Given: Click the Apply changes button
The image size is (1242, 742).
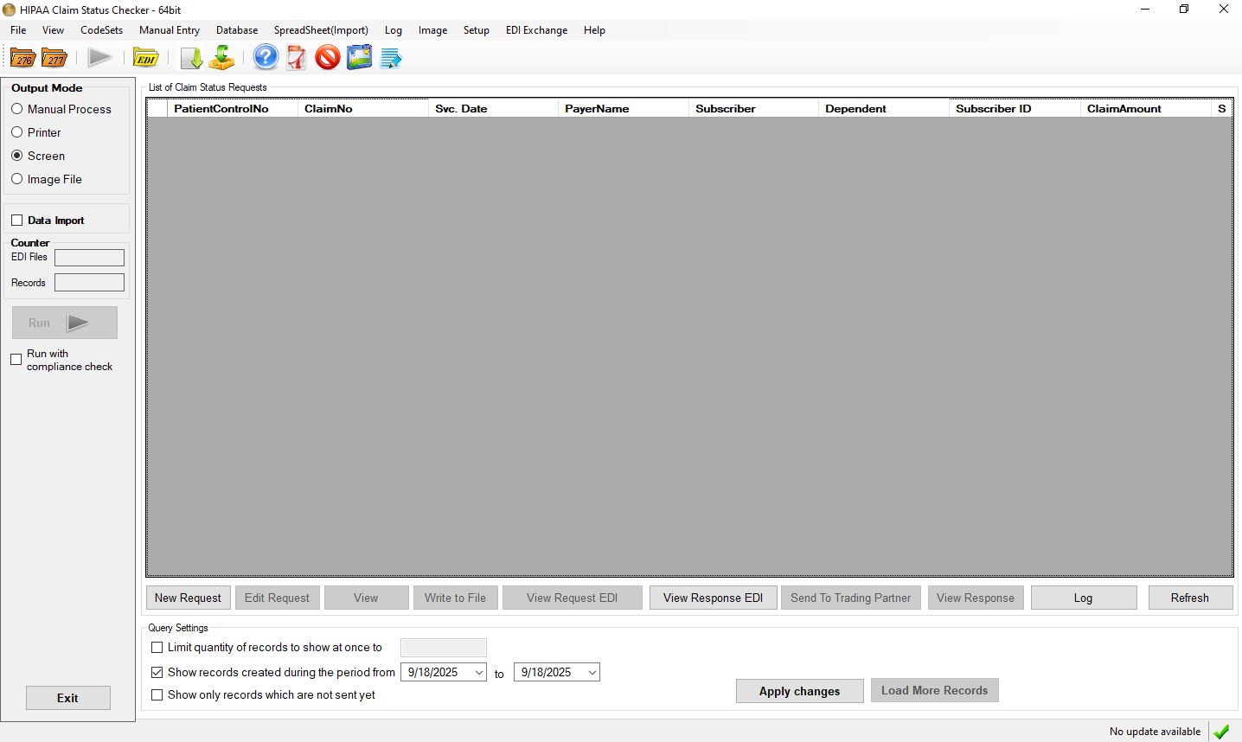Looking at the screenshot, I should pos(800,691).
